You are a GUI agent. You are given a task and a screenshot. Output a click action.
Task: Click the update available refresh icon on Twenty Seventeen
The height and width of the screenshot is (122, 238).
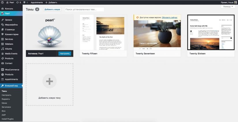tap(137, 18)
